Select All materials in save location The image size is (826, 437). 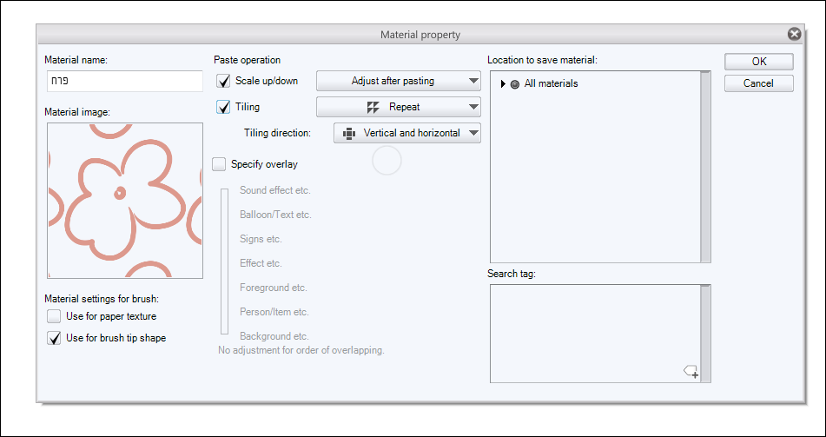pyautogui.click(x=551, y=84)
